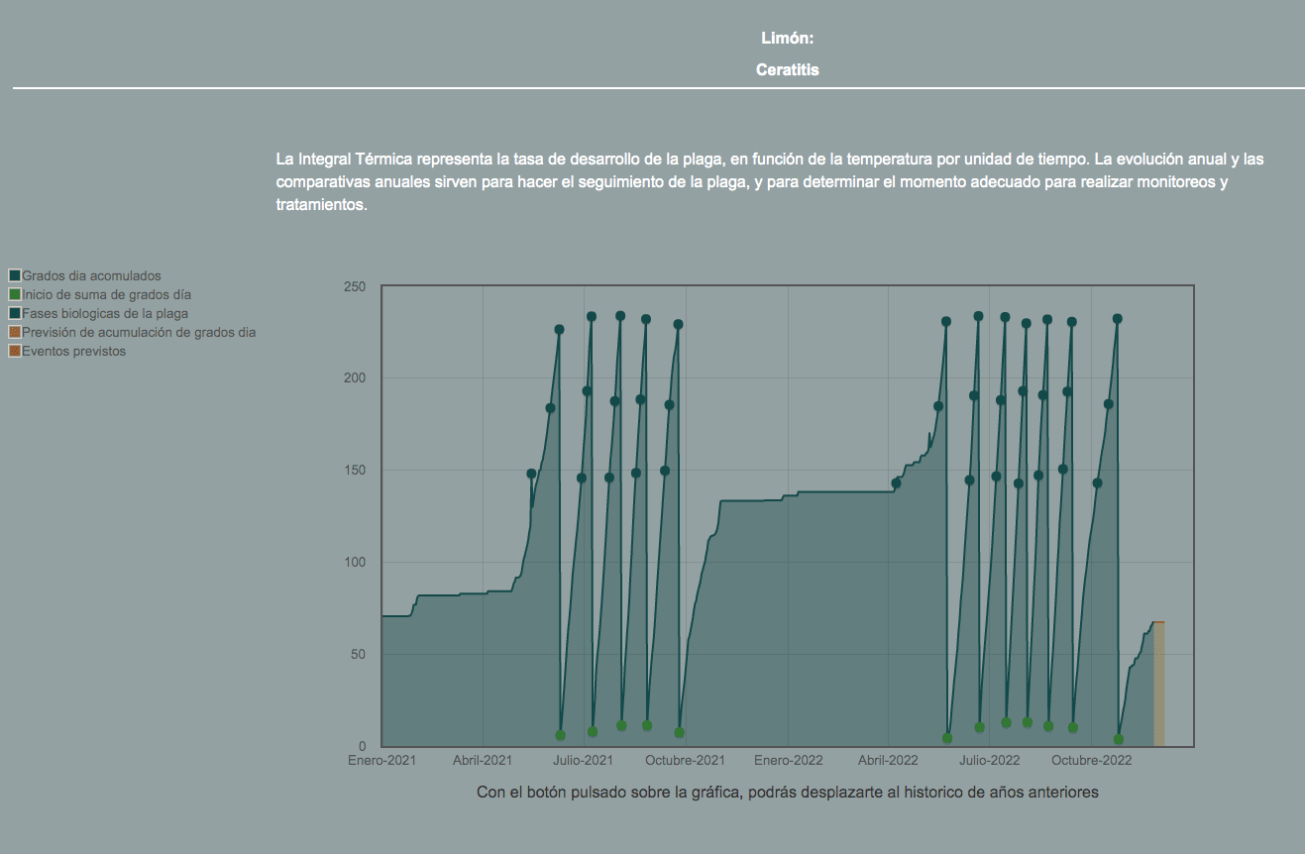Image resolution: width=1305 pixels, height=856 pixels.
Task: Click the 'Limón:' heading
Action: (787, 39)
